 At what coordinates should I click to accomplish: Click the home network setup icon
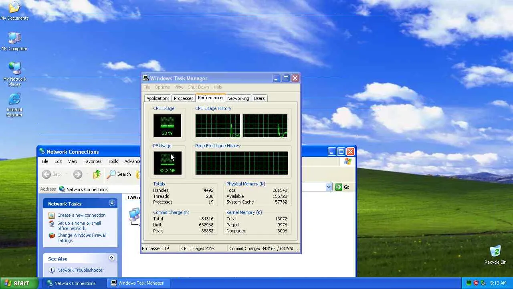point(52,224)
